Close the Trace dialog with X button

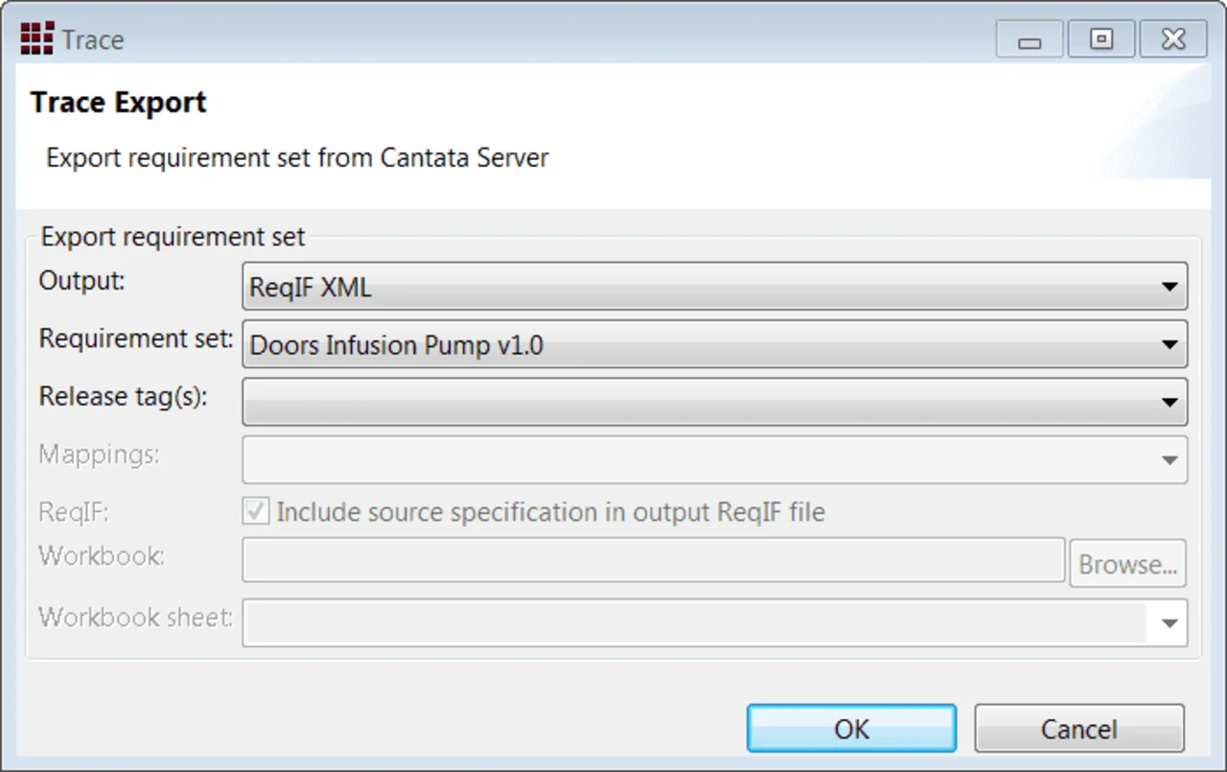[1173, 40]
